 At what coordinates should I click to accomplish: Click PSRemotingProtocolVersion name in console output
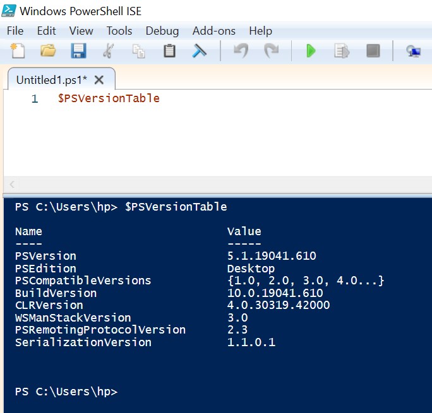coord(100,330)
